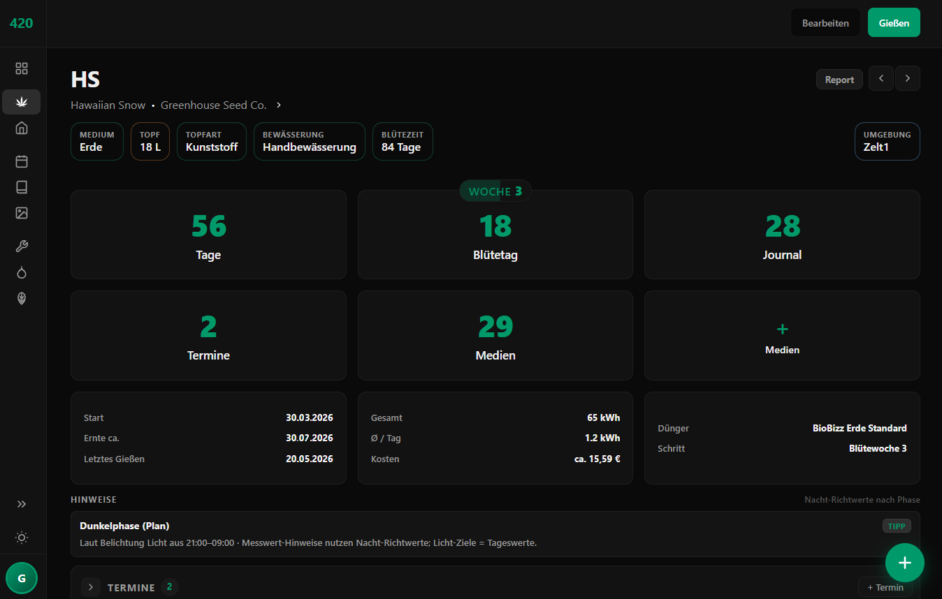Open the book journal icon in sidebar
This screenshot has height=599, width=942.
tap(22, 187)
